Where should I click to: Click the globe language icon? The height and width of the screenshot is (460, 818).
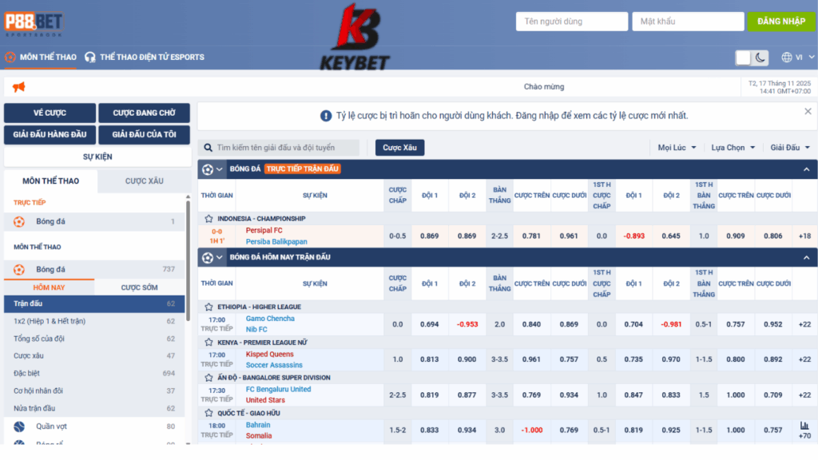coord(787,57)
